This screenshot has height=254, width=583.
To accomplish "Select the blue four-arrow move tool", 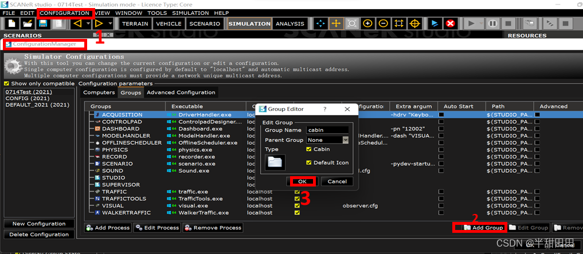I will [x=320, y=23].
